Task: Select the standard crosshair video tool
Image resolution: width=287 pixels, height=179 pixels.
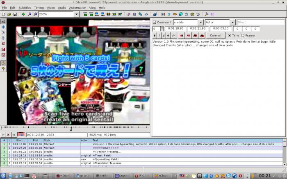Action: click(3, 21)
